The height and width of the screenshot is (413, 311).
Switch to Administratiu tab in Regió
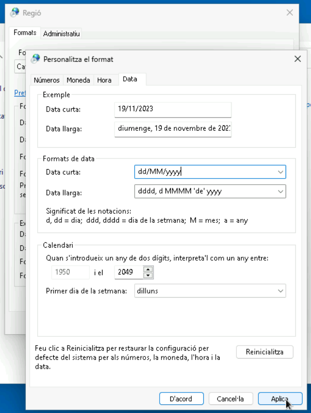pyautogui.click(x=62, y=34)
